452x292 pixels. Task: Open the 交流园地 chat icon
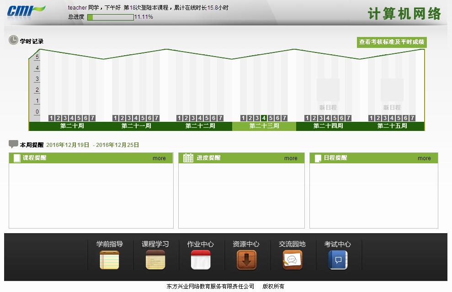292,260
